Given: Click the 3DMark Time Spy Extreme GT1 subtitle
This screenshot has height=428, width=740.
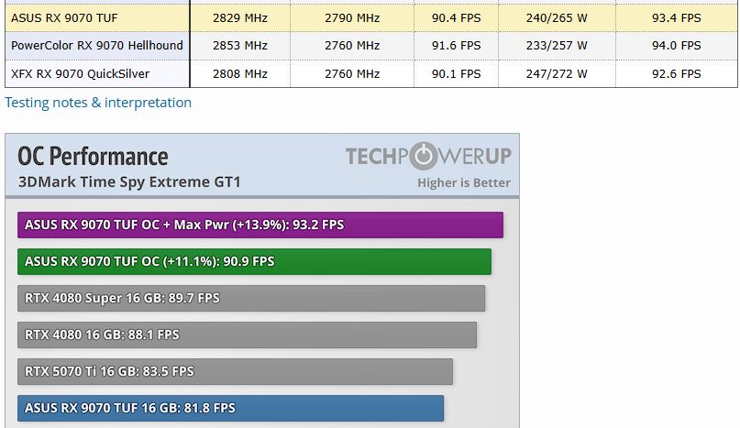Looking at the screenshot, I should coord(129,181).
